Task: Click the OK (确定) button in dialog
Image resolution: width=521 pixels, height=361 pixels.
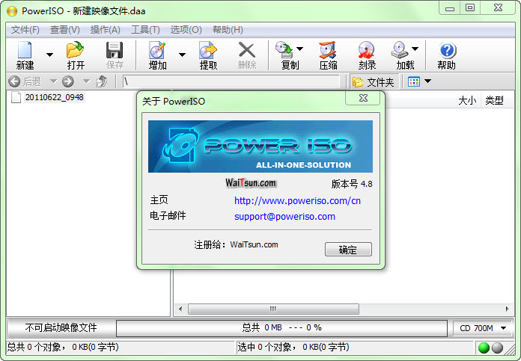Action: [x=348, y=250]
